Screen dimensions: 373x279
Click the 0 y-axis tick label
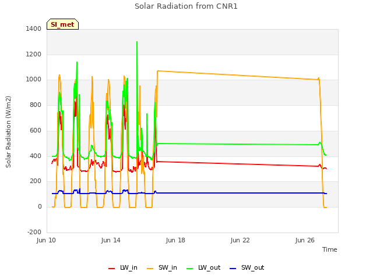pyautogui.click(x=40, y=207)
